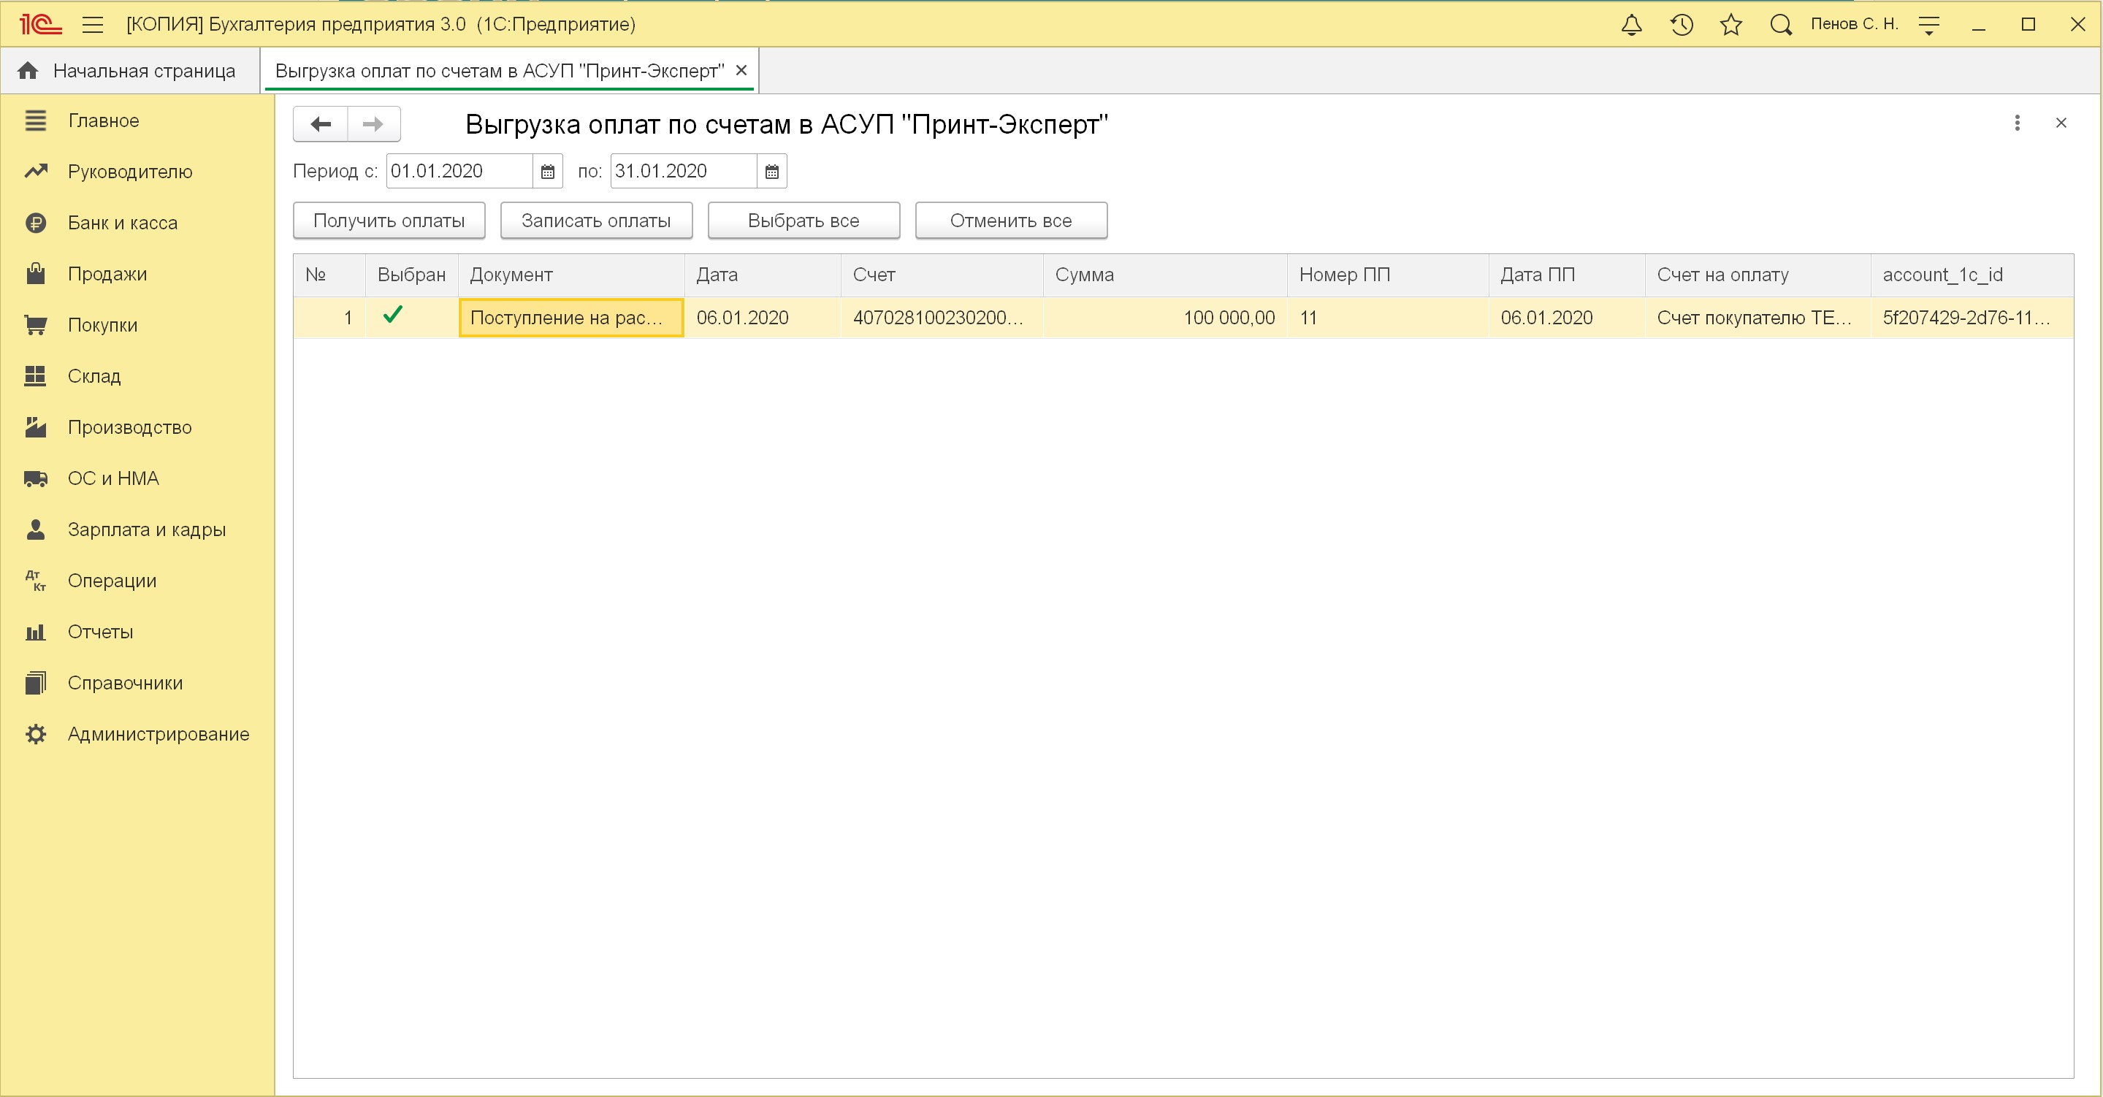Image resolution: width=2103 pixels, height=1097 pixels.
Task: Click the Номер ПП column header
Action: (x=1388, y=275)
